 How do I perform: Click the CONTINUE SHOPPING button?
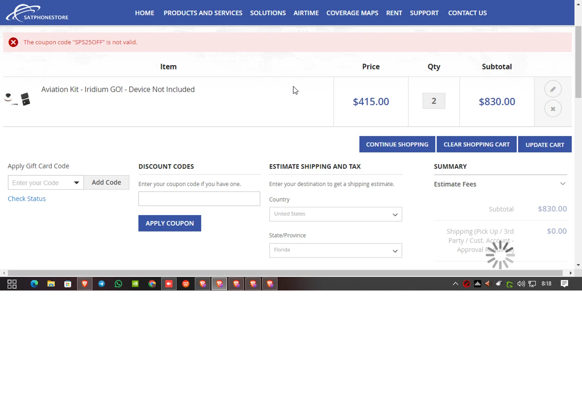point(397,144)
